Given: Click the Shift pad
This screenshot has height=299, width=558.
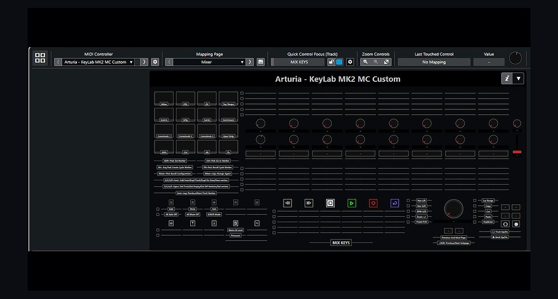Looking at the screenshot, I should 164,147.
